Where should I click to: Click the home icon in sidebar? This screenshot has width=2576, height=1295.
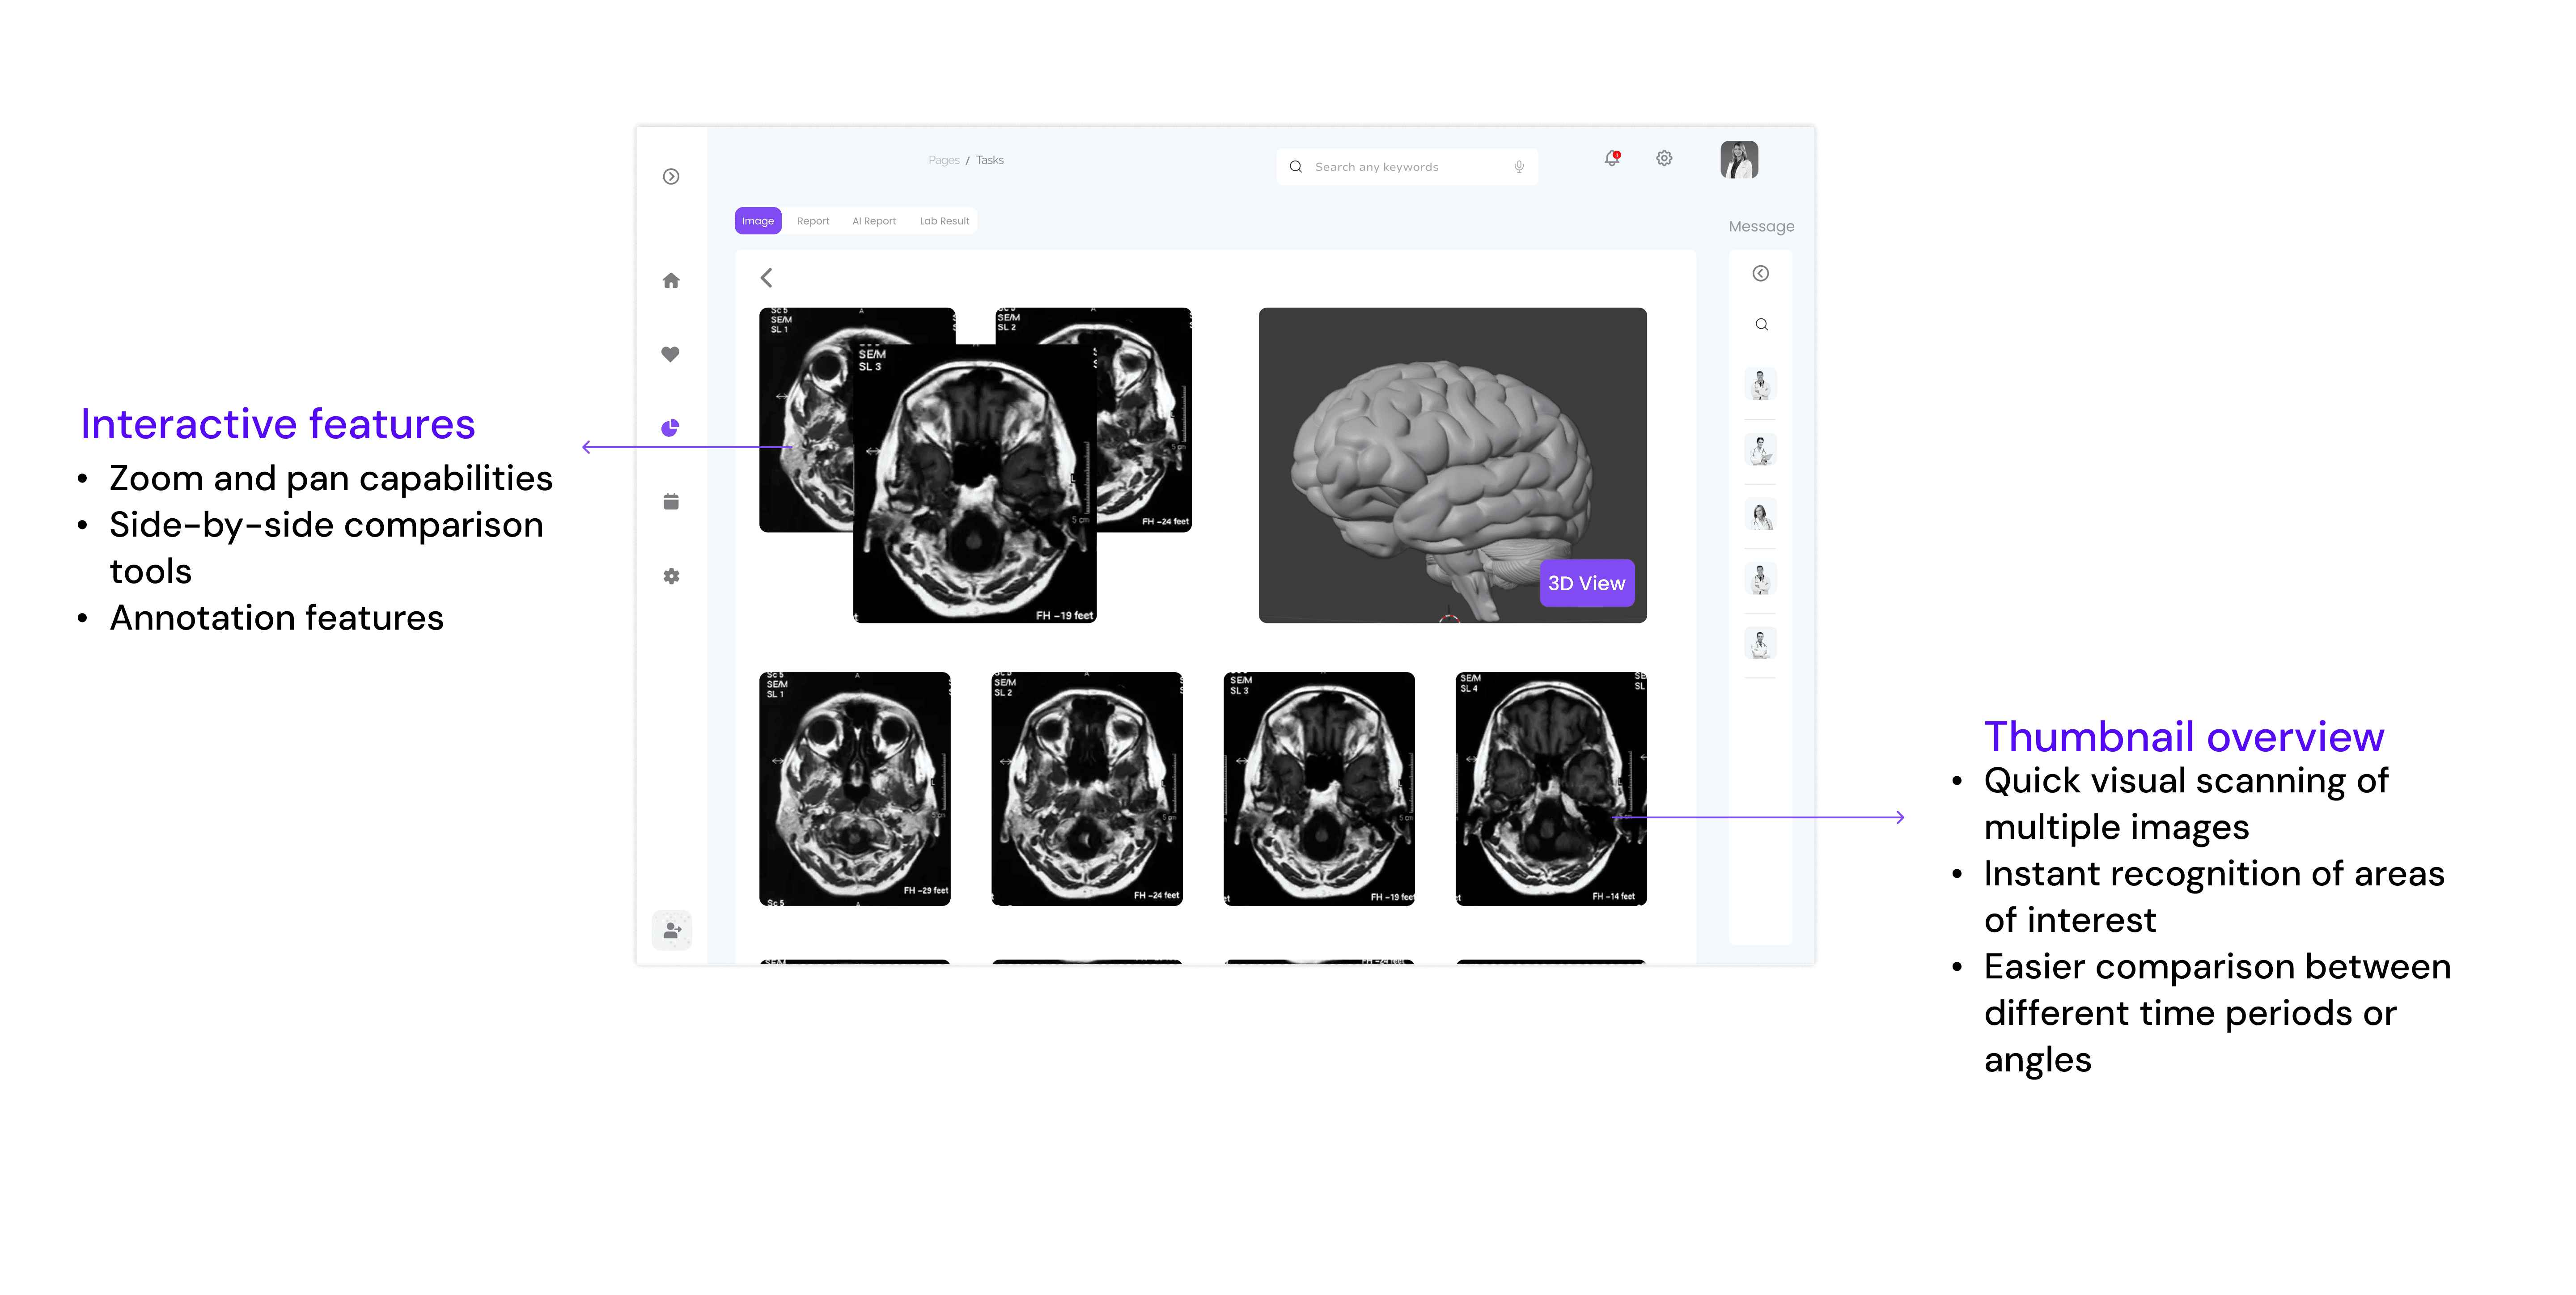[x=671, y=281]
